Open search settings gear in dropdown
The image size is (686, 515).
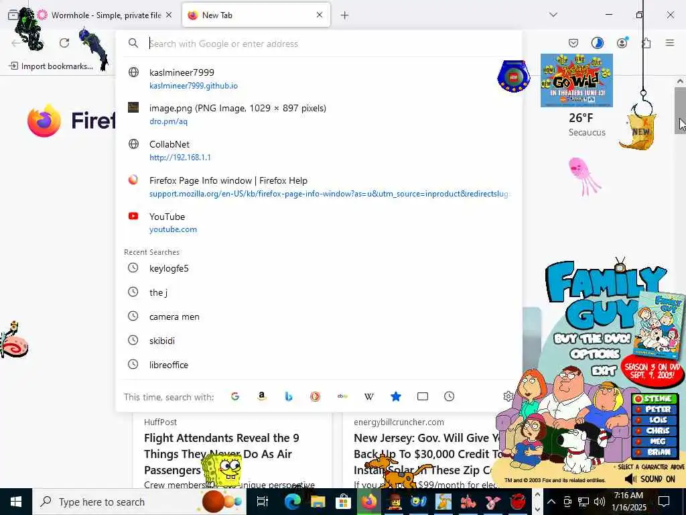pyautogui.click(x=508, y=397)
